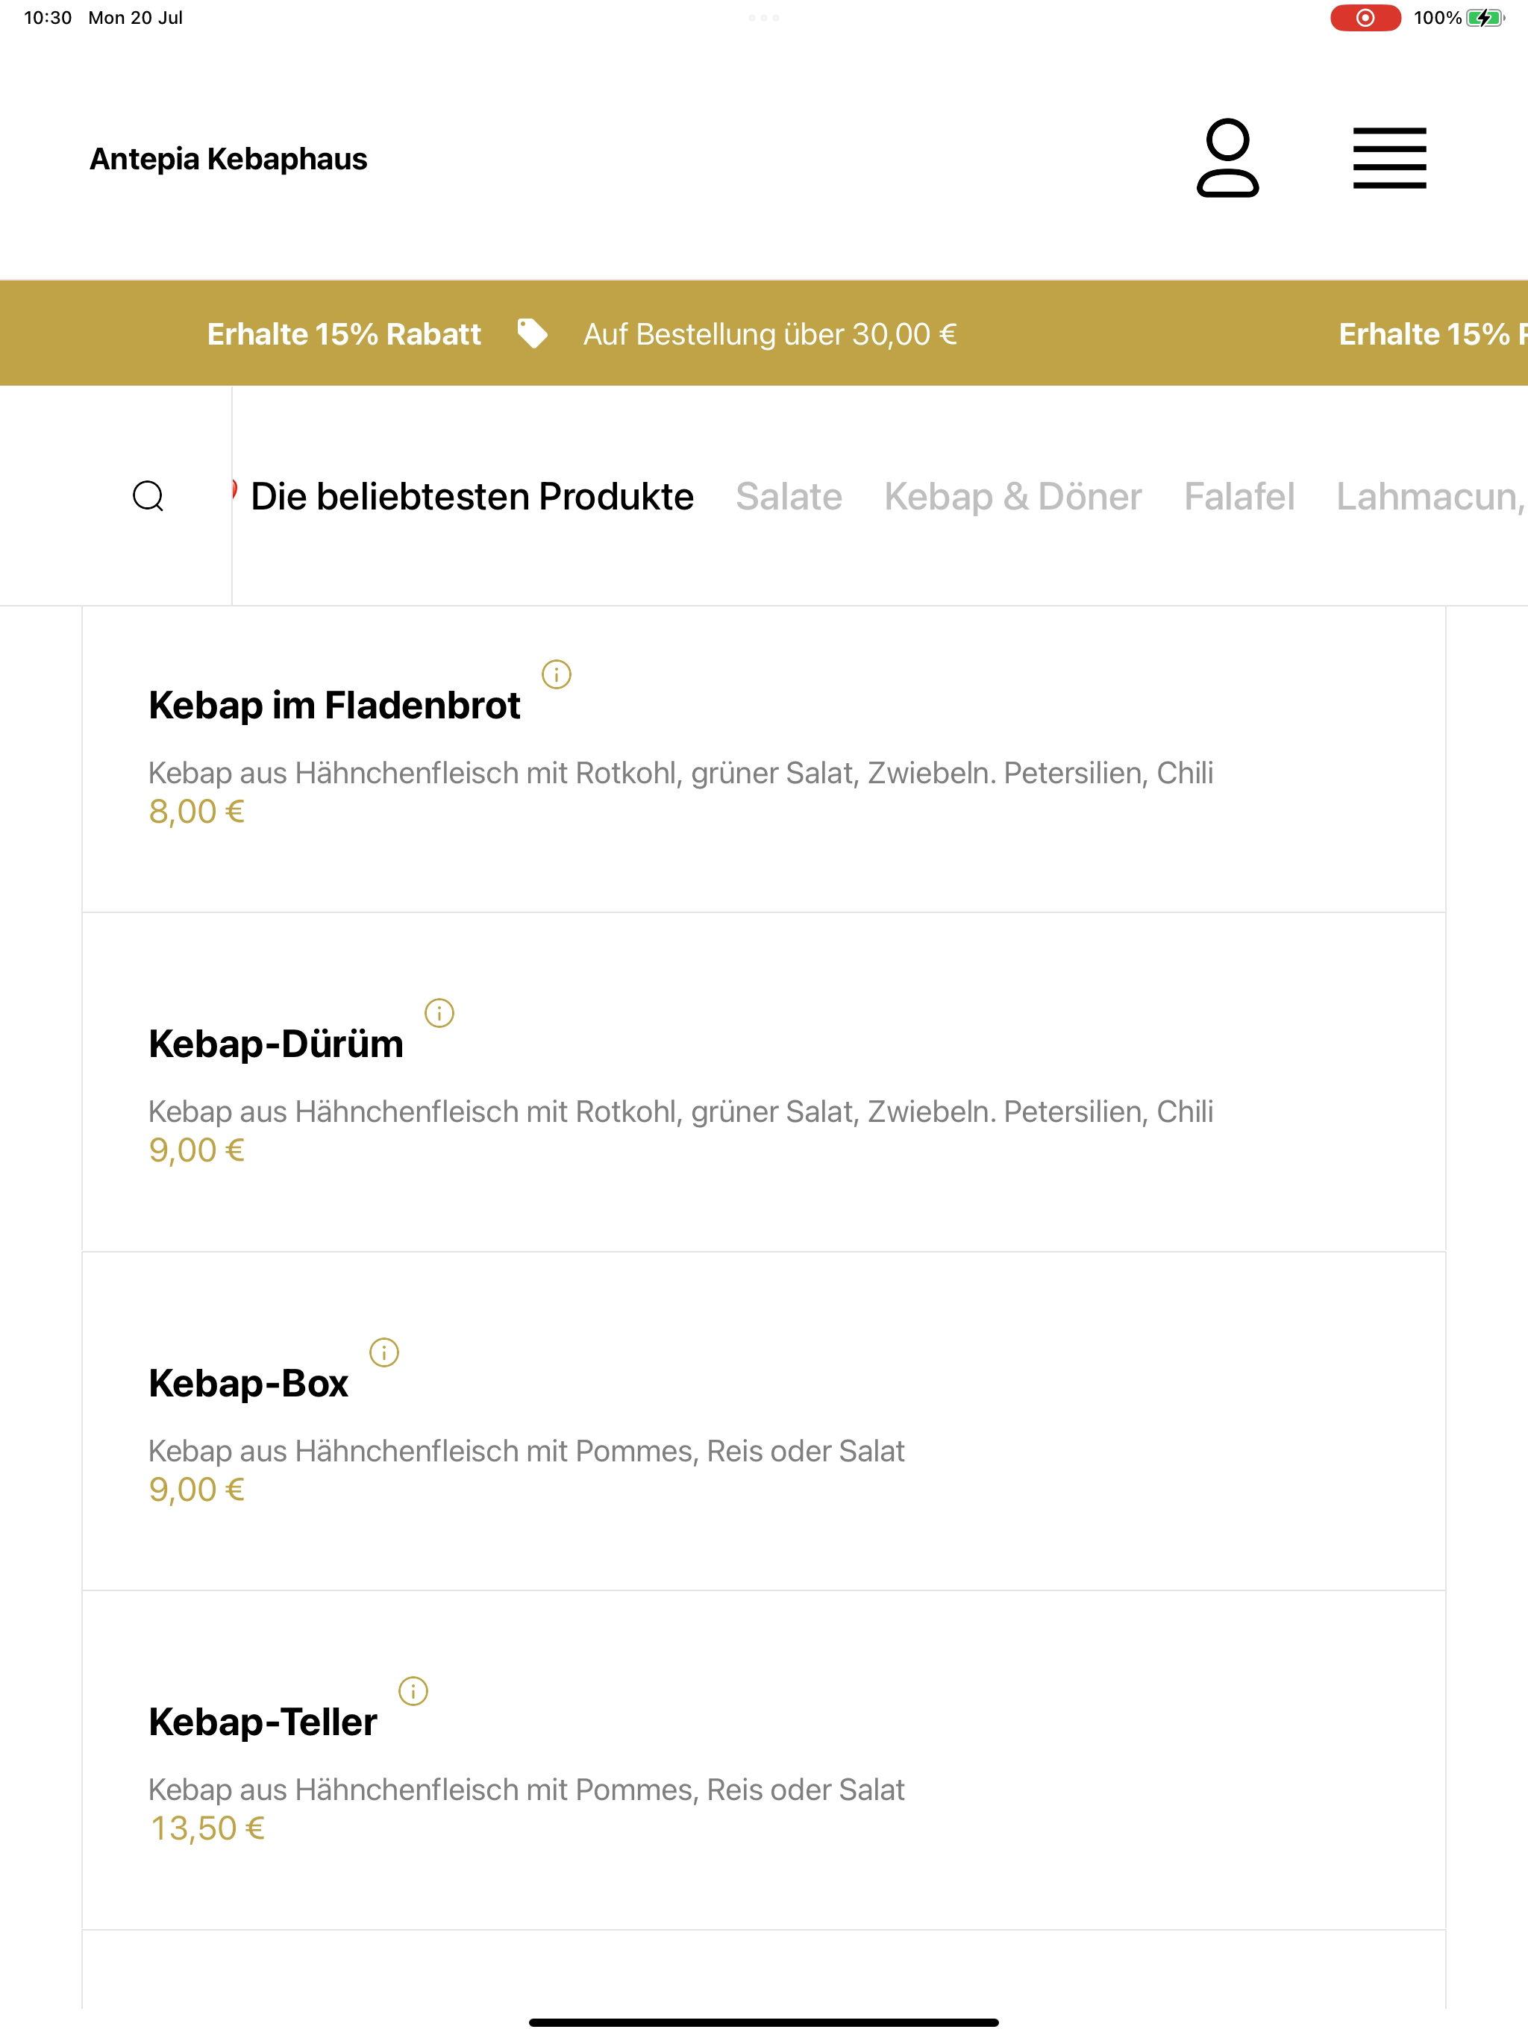Switch to the Falafel category
1528x2038 pixels.
[1239, 497]
